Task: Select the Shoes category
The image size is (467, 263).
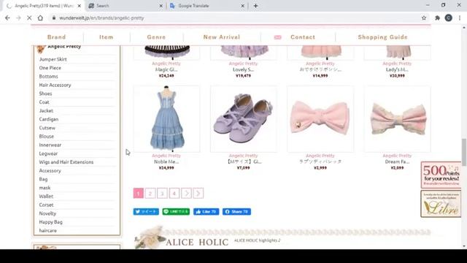Action: [x=45, y=94]
